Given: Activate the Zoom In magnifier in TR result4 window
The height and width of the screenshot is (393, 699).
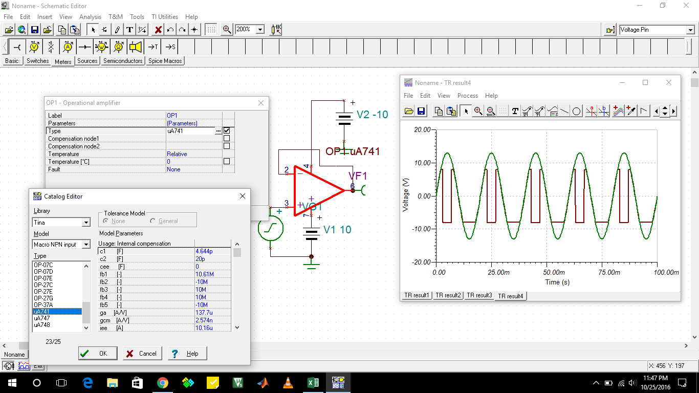Looking at the screenshot, I should [478, 111].
